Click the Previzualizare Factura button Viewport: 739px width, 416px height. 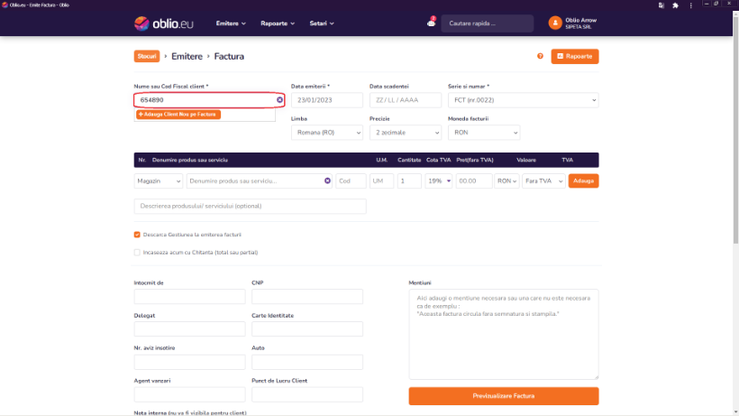[x=503, y=396]
